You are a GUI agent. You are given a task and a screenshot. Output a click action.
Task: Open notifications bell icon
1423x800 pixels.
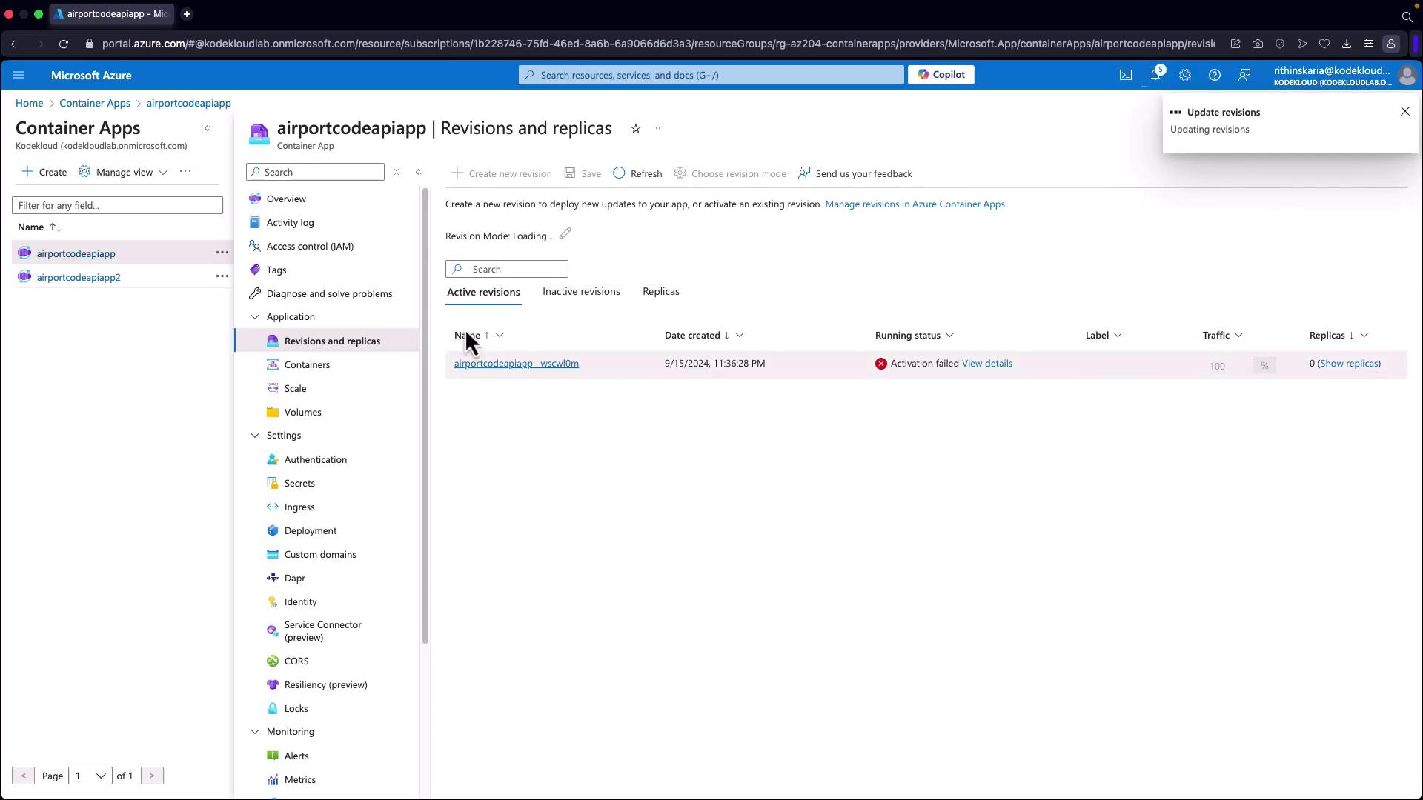coord(1155,75)
